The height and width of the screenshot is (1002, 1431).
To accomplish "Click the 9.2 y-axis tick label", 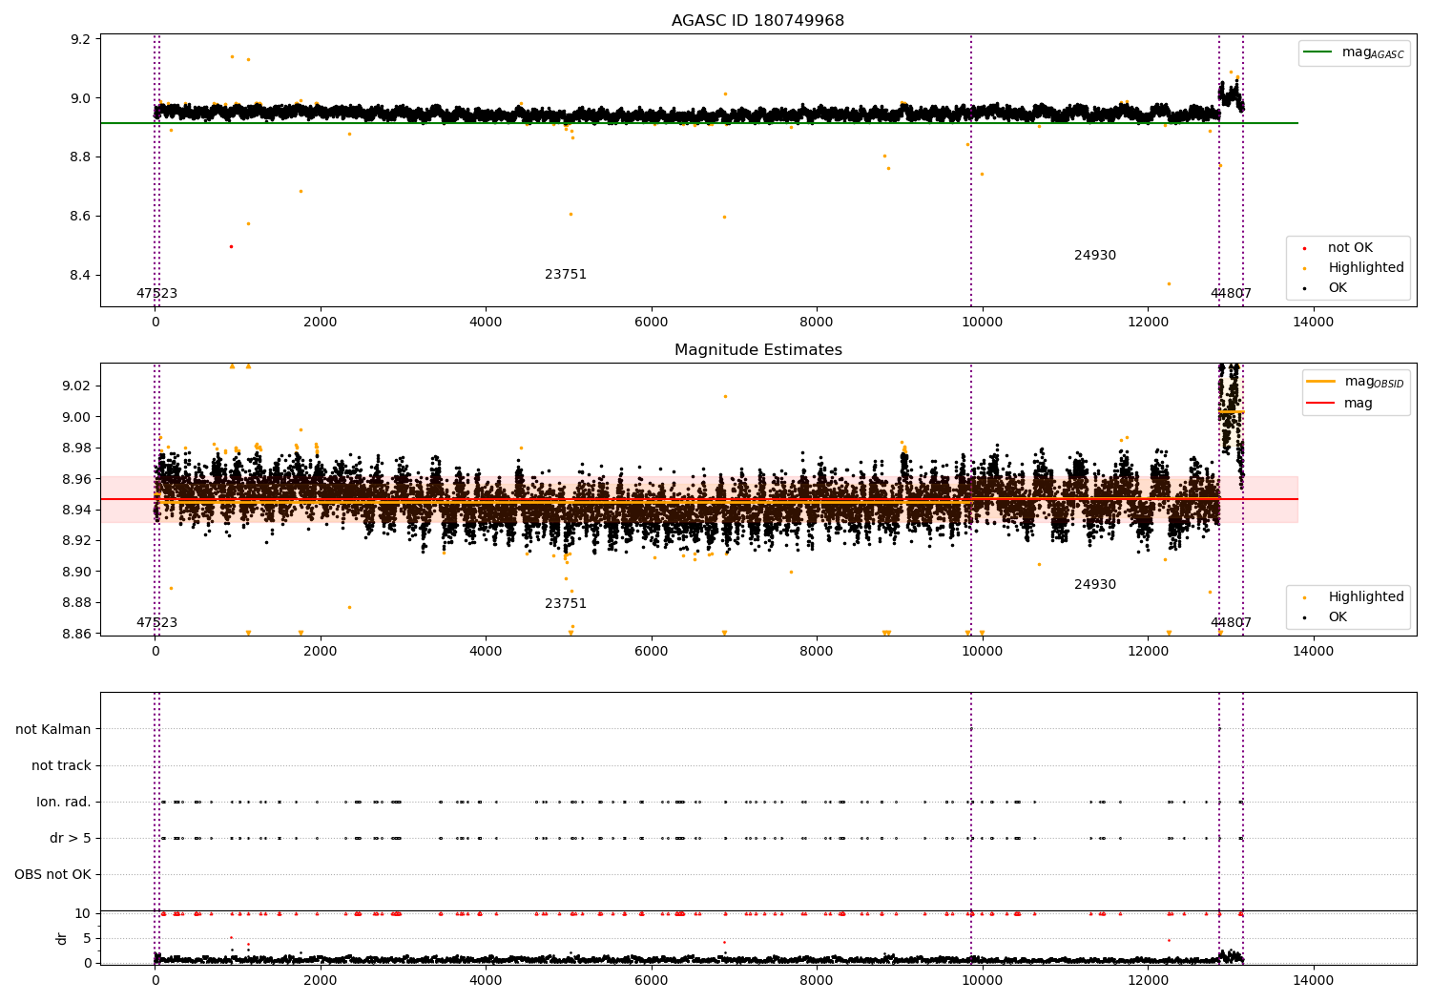I will (x=82, y=39).
